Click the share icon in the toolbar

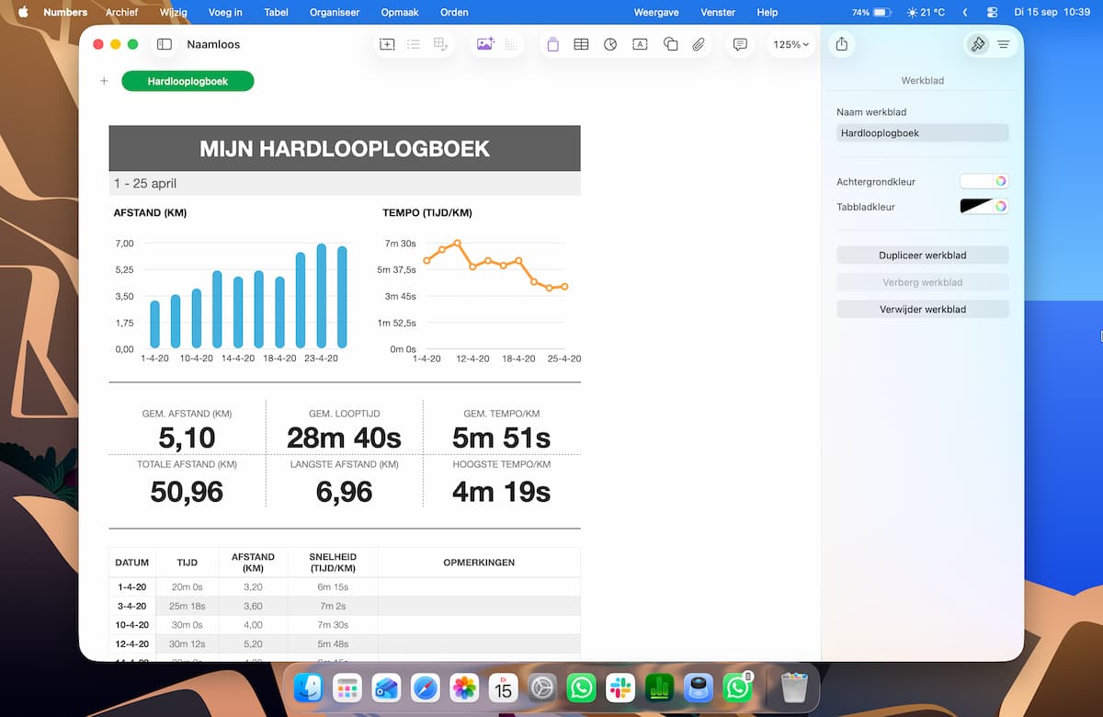(x=842, y=44)
